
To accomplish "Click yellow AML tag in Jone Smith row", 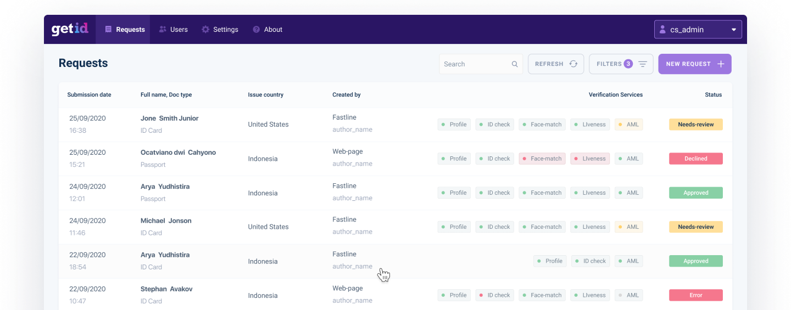I will tap(628, 125).
